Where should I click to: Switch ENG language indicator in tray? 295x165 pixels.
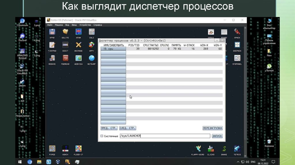253,162
